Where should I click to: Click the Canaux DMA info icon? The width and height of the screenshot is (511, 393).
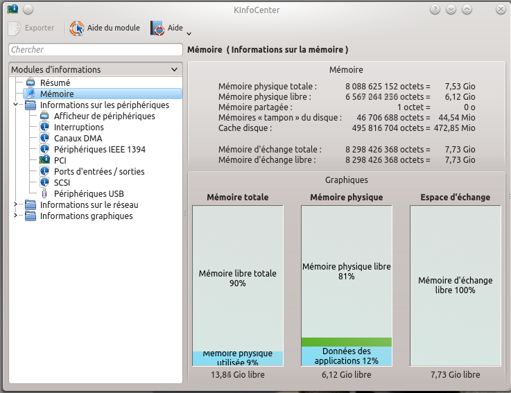pos(44,138)
